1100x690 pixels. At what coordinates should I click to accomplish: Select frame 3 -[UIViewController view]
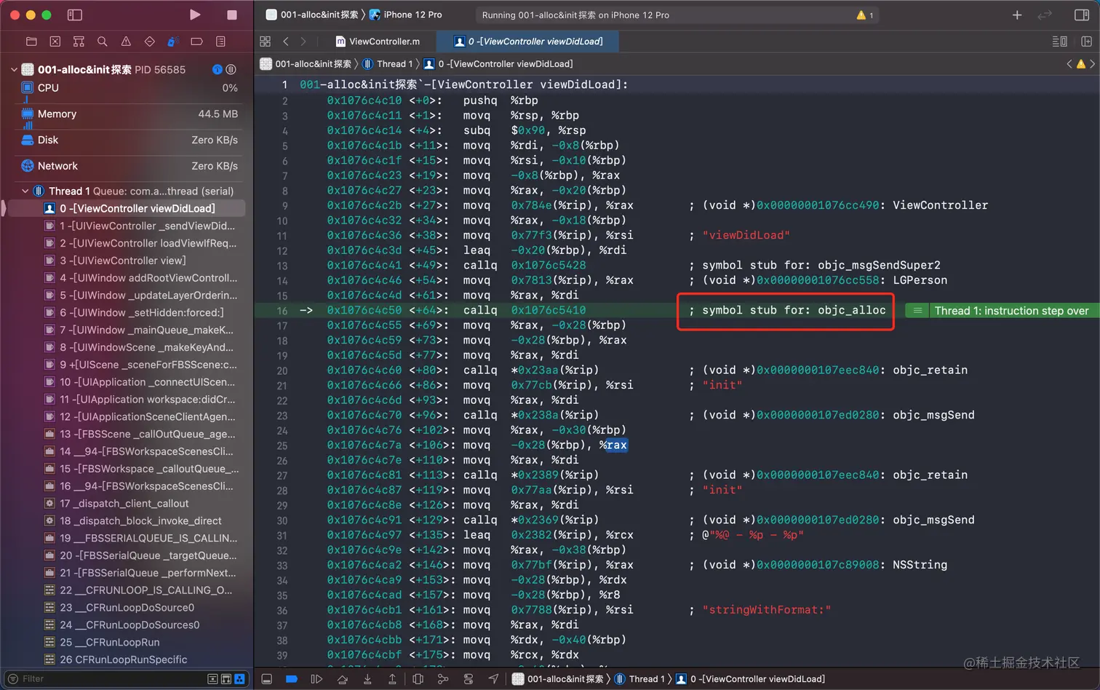pos(127,261)
